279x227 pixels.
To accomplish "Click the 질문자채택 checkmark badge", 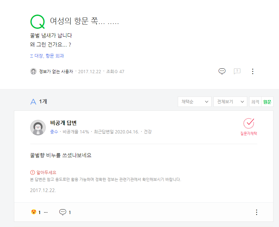I will [x=249, y=127].
